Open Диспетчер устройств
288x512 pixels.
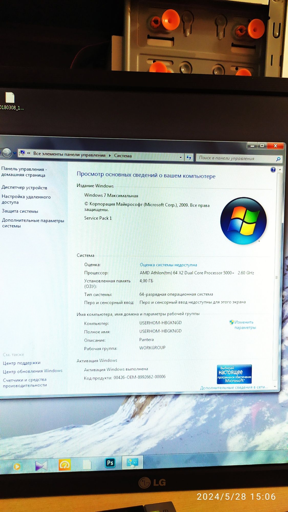click(x=24, y=187)
